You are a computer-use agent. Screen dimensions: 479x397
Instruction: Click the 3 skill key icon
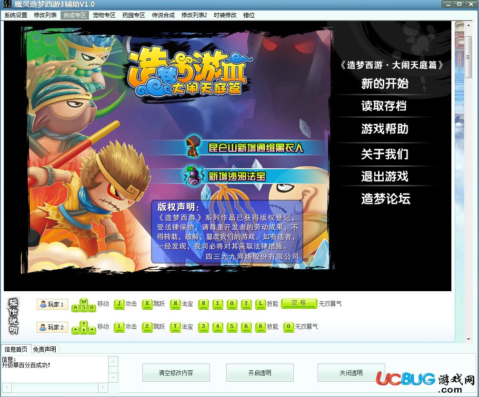(x=203, y=327)
